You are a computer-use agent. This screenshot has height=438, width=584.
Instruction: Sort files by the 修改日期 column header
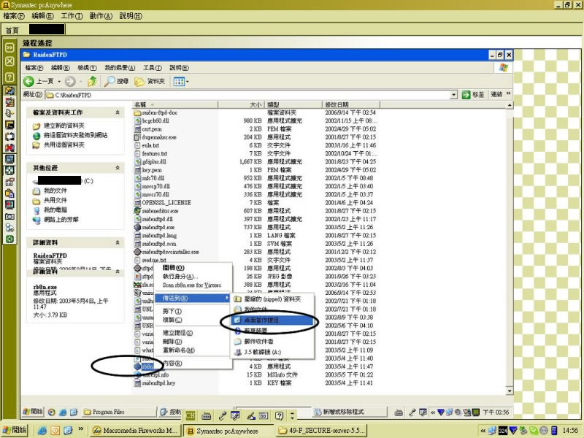tap(351, 104)
